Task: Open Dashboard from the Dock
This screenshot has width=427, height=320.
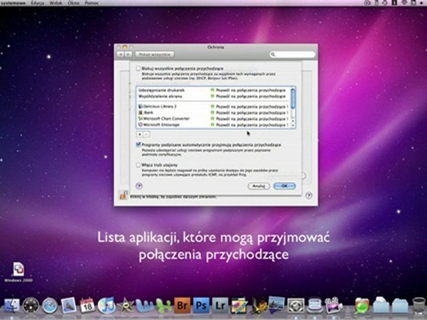Action: 31,305
